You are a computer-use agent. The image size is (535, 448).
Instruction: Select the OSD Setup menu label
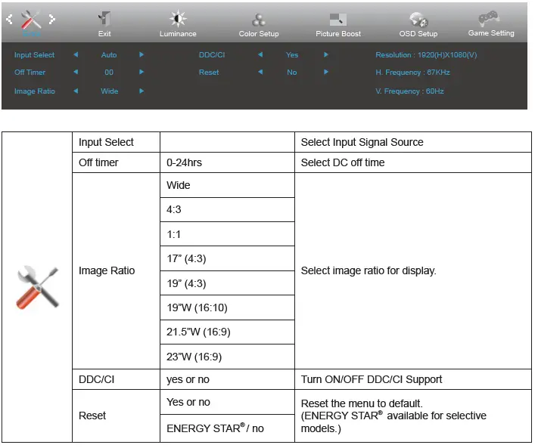(x=418, y=34)
